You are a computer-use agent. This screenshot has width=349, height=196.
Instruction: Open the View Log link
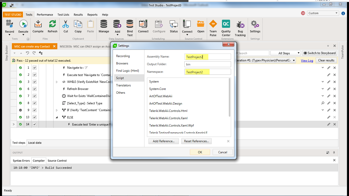click(307, 61)
